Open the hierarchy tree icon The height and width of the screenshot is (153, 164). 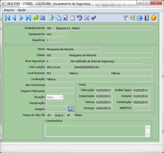click(132, 18)
